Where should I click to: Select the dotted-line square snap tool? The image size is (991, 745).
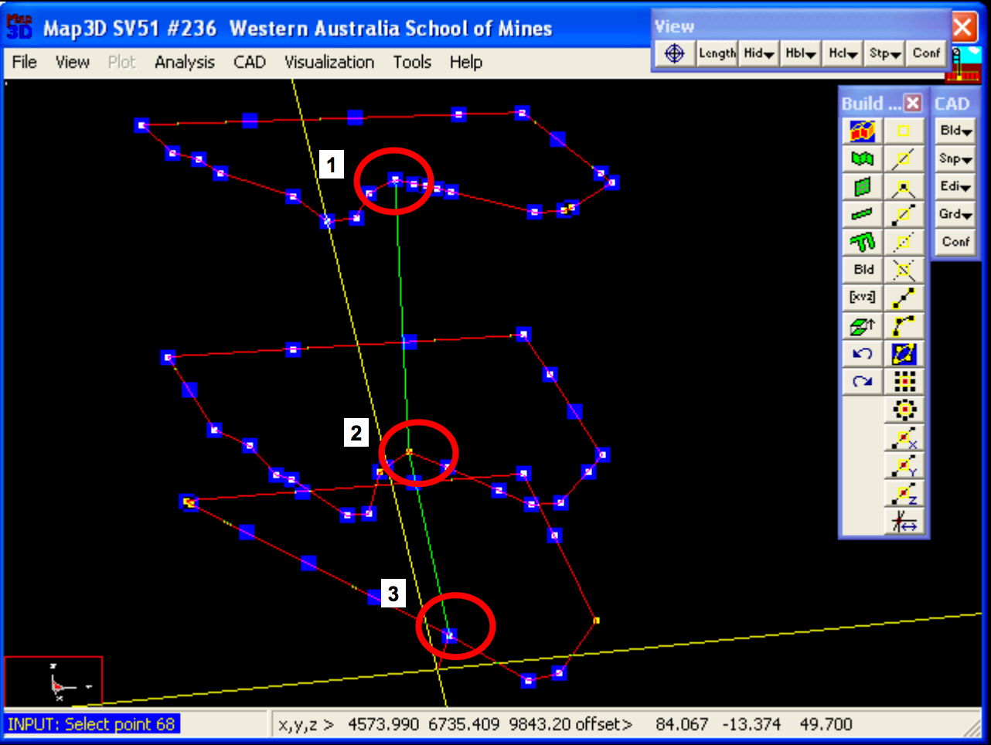coord(904,242)
